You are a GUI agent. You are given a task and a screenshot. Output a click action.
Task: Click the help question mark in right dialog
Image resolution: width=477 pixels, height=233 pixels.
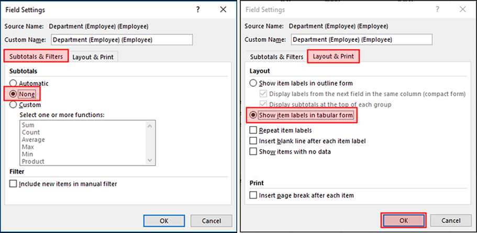(x=438, y=10)
